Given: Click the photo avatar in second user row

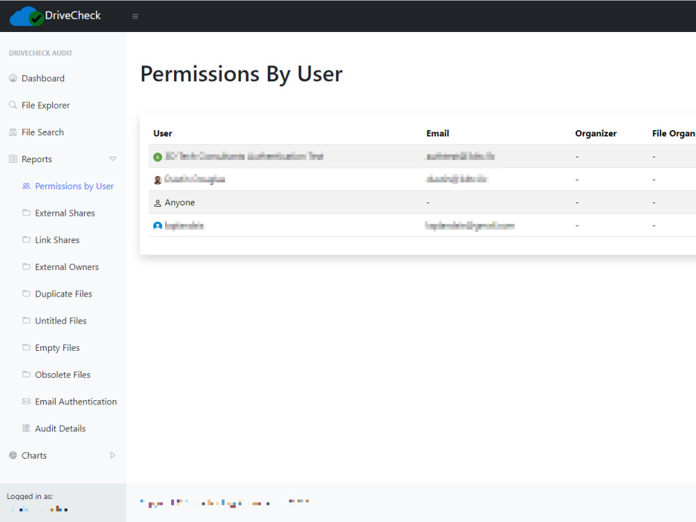Looking at the screenshot, I should click(x=157, y=180).
